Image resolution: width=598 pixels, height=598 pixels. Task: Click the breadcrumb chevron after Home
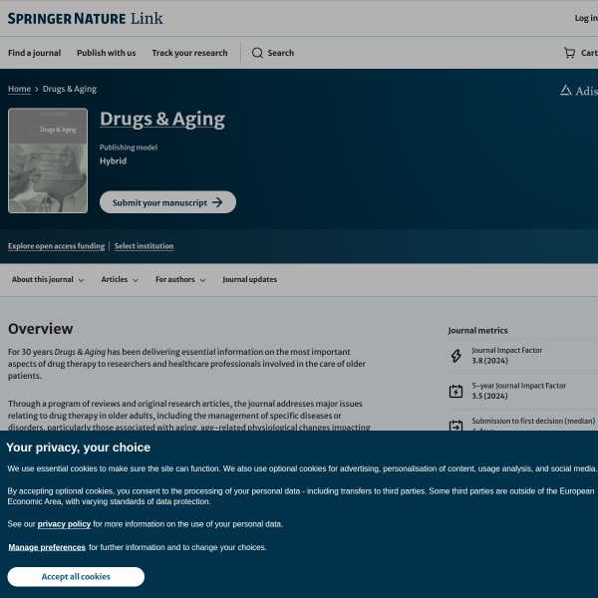point(37,90)
